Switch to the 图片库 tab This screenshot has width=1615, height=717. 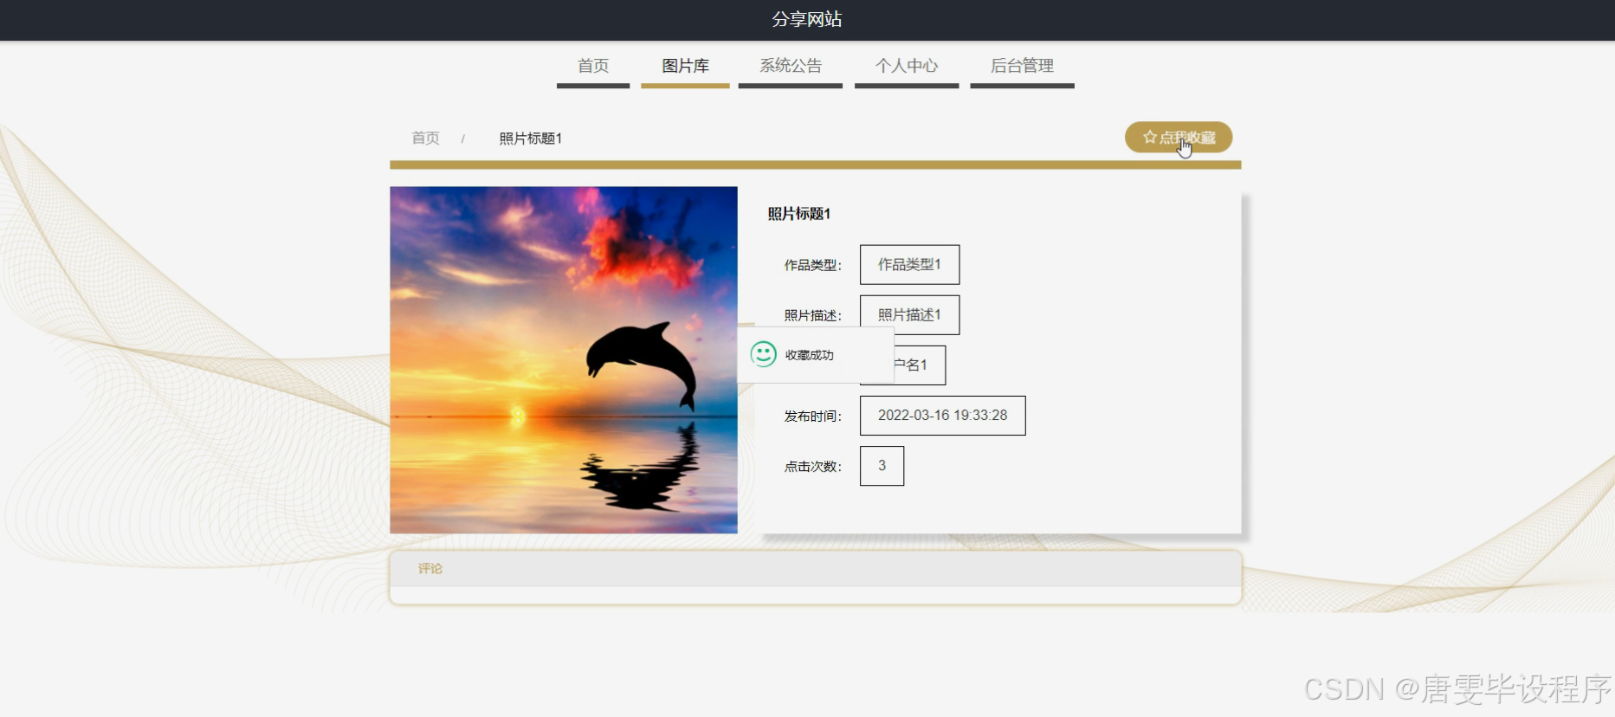(x=685, y=66)
